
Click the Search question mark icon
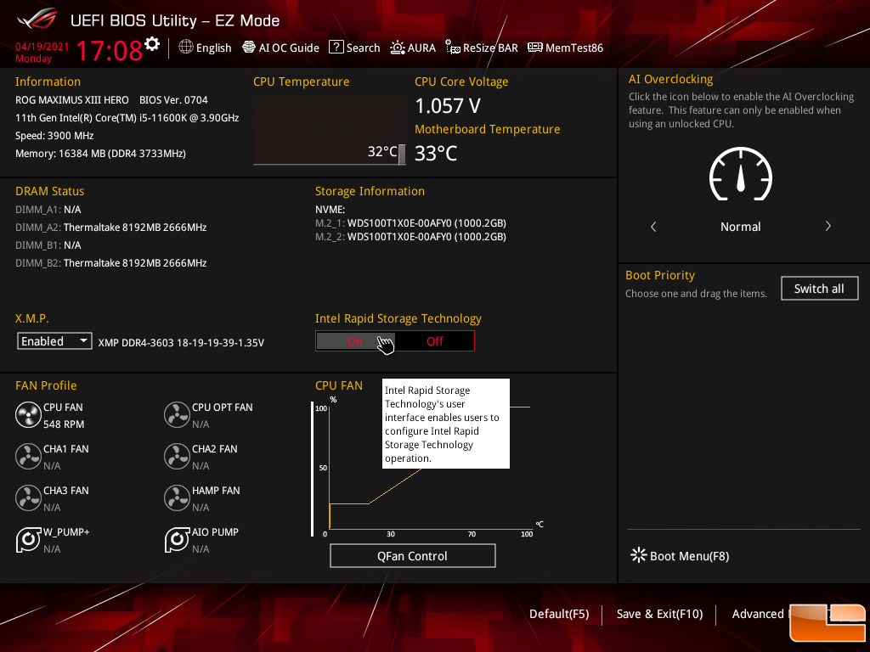tap(336, 48)
